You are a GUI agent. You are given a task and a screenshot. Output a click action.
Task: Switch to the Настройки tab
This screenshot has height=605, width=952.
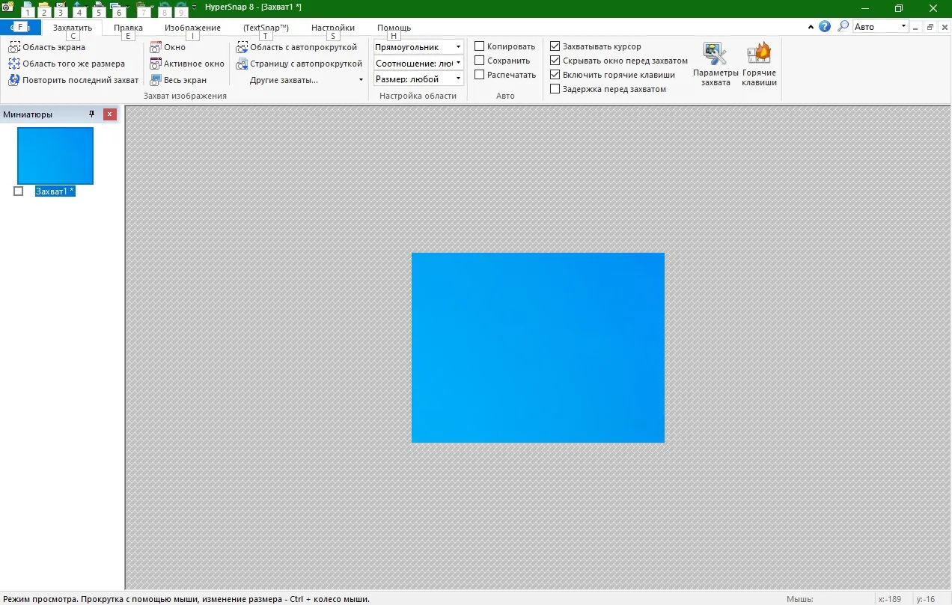(333, 28)
